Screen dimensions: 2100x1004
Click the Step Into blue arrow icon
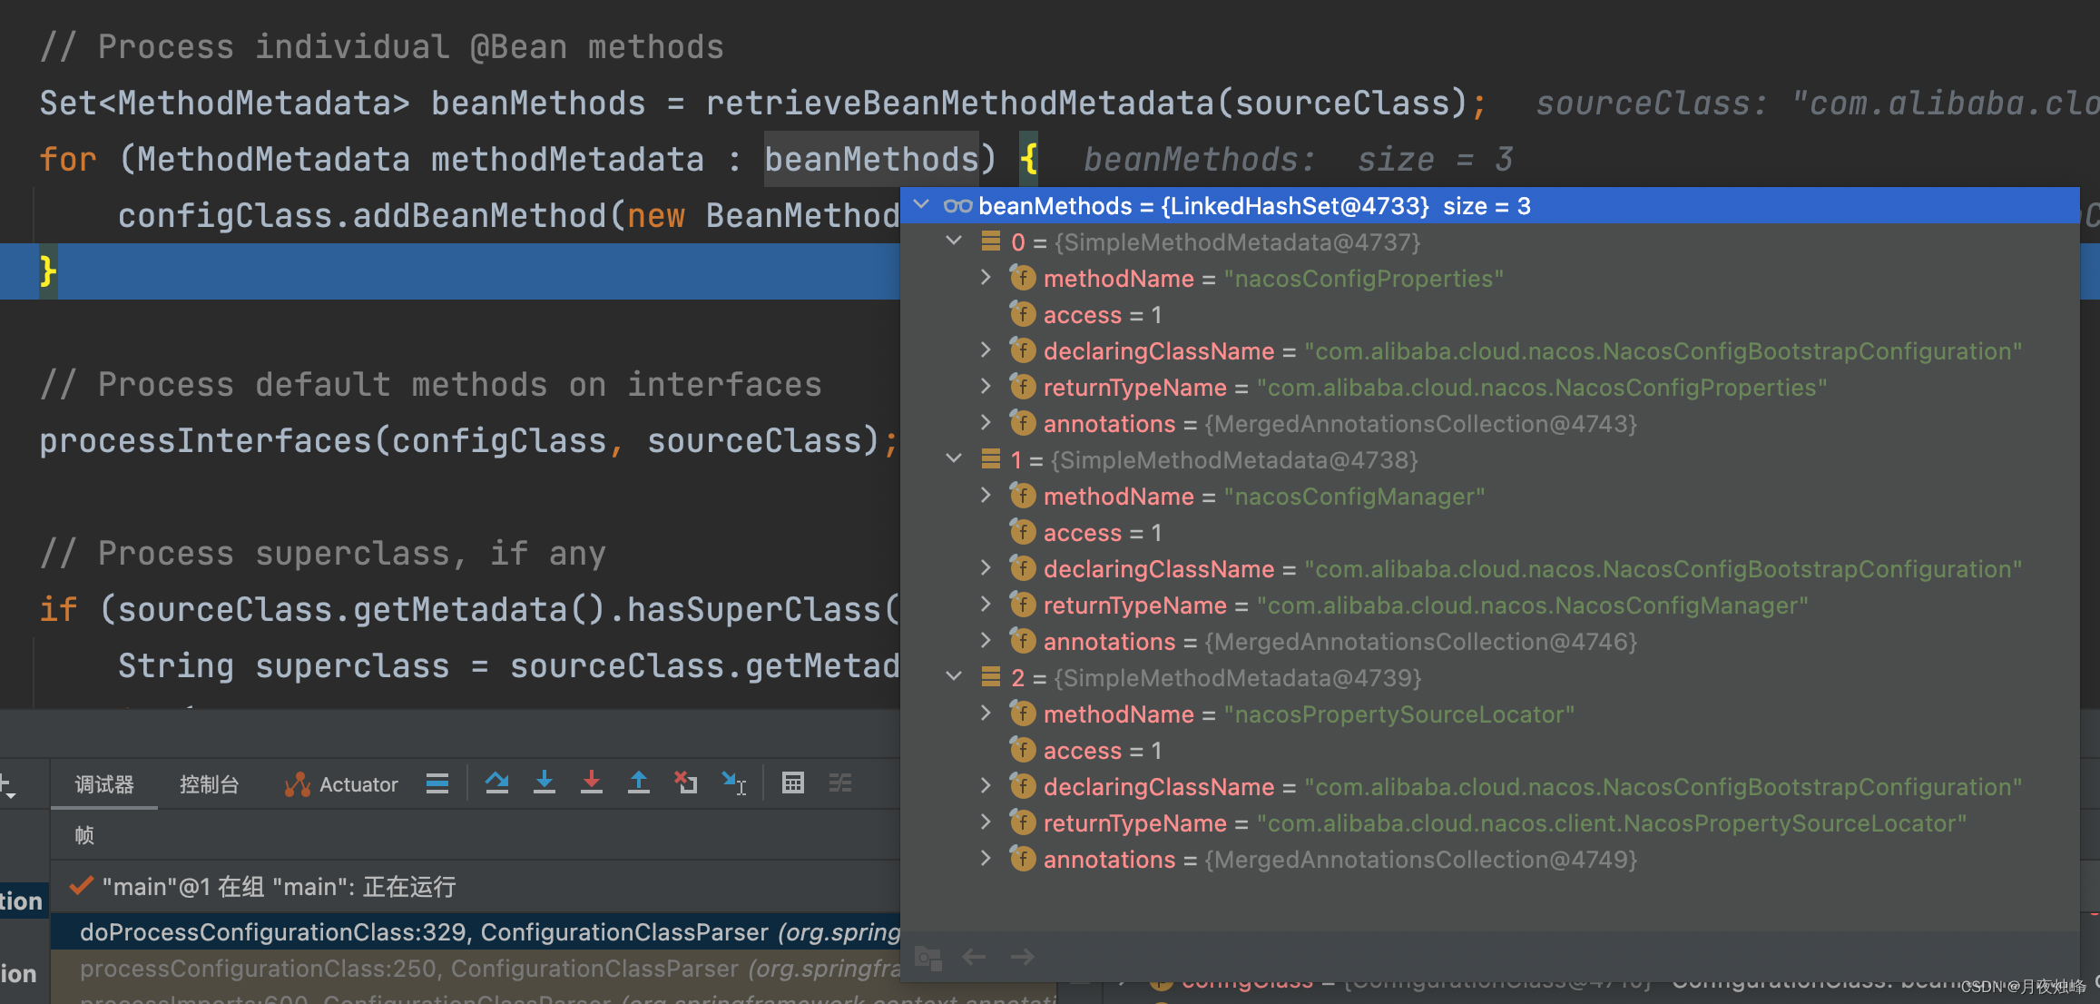tap(544, 783)
